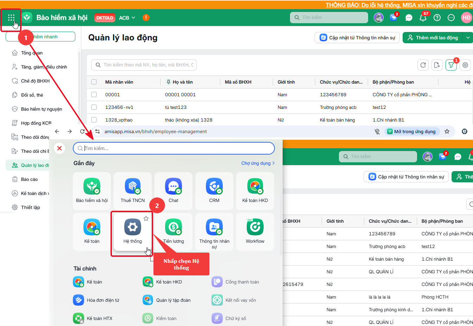Open the Thông tin nhân sự app tile
Image resolution: width=473 pixels, height=326 pixels.
(214, 232)
